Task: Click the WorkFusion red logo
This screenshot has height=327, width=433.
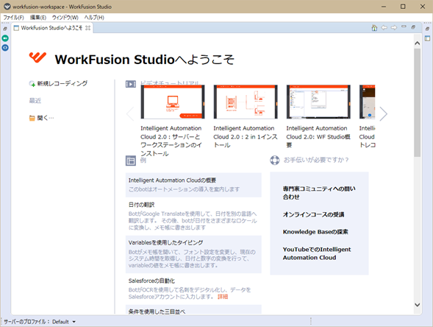Action: tap(37, 57)
